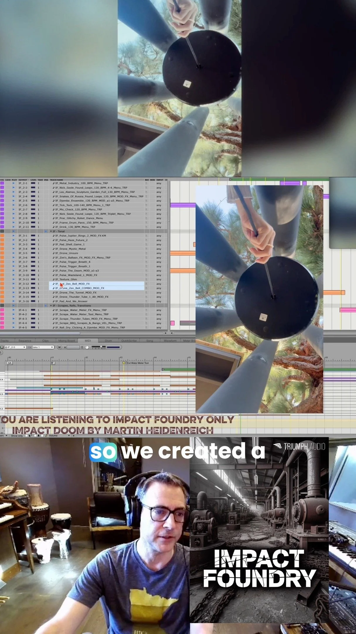This screenshot has height=634, width=356.
Task: Click purple color swatch of track IF_2-1
Action: (2, 183)
